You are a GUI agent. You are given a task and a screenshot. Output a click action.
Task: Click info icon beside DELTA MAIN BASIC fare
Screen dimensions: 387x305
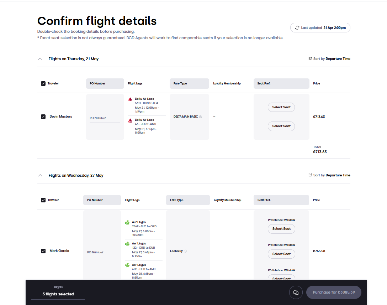pyautogui.click(x=200, y=117)
